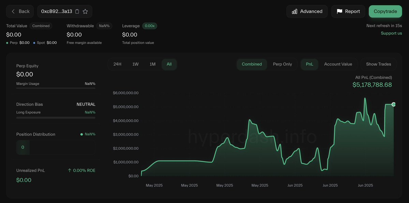The width and height of the screenshot is (409, 203).
Task: Toggle Show Trades on chart
Action: [x=379, y=64]
